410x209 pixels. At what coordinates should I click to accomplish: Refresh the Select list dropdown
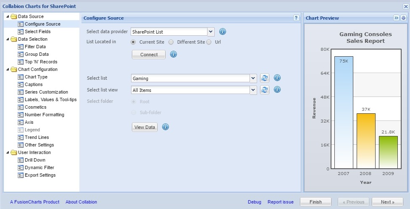click(x=264, y=78)
